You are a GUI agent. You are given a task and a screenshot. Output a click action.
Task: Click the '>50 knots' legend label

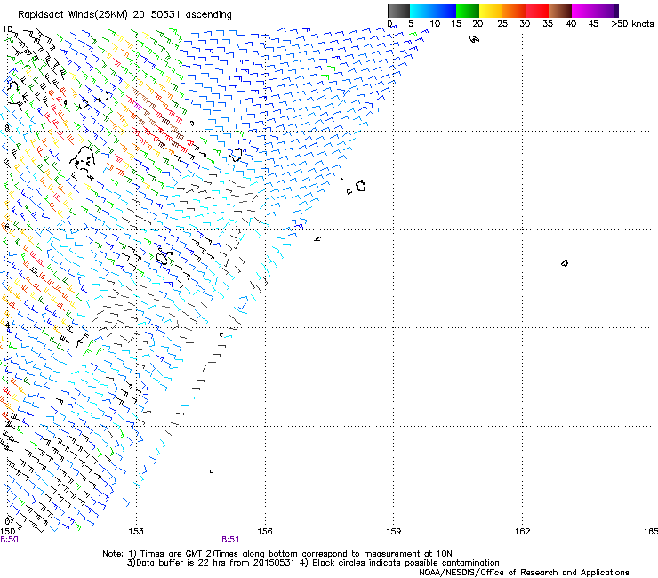632,23
